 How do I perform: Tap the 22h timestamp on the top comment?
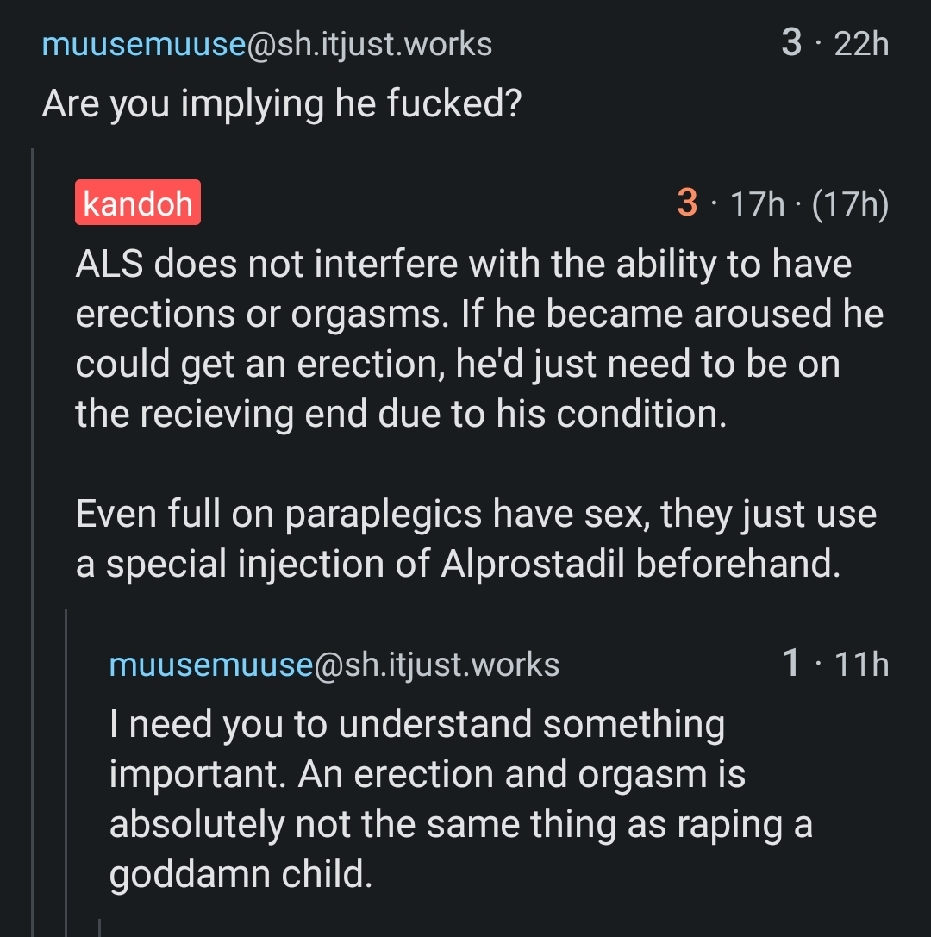pyautogui.click(x=861, y=44)
